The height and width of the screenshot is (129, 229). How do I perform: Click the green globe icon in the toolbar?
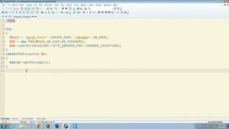click(3, 13)
